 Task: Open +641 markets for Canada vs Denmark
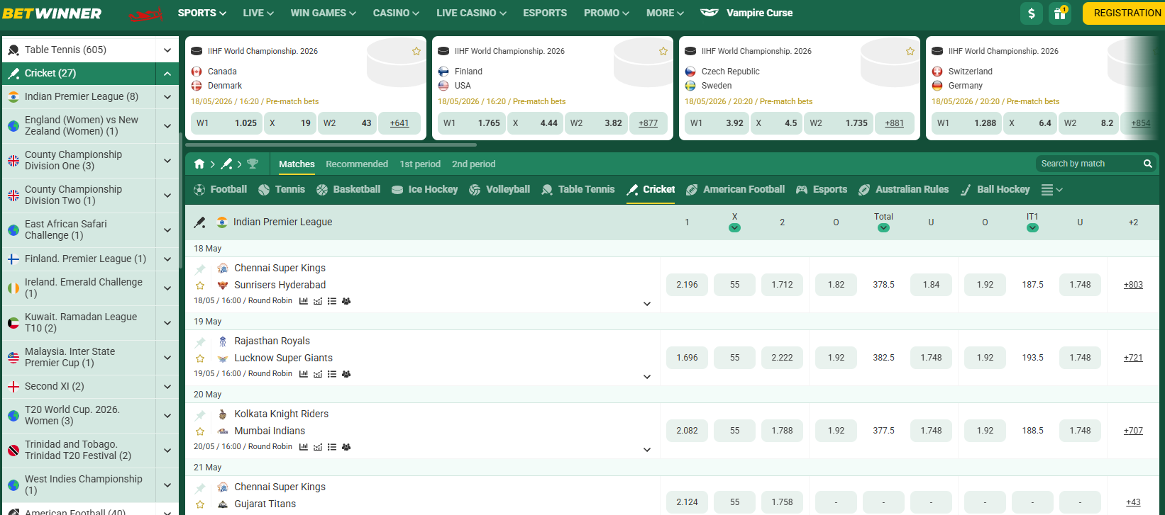(399, 123)
